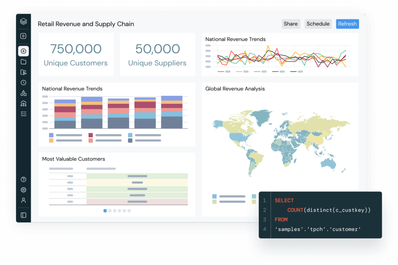This screenshot has height=265, width=398.
Task: Open the user profile icon
Action: click(x=23, y=200)
